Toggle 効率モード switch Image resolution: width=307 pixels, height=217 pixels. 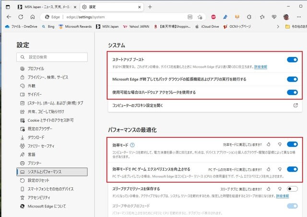[x=292, y=144]
